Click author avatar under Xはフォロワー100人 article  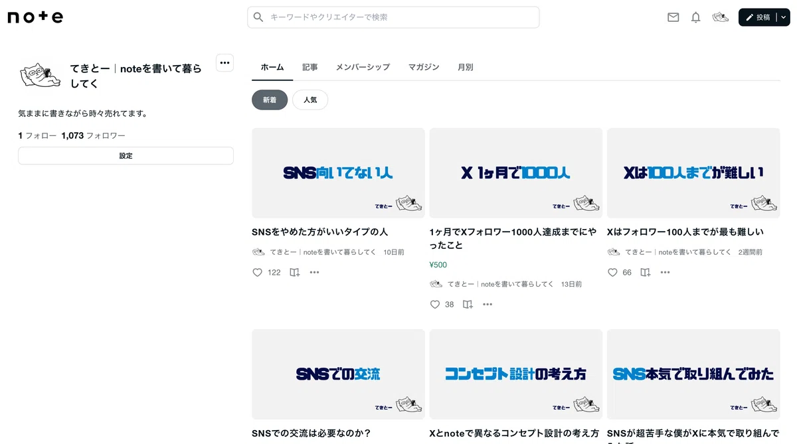[x=614, y=252]
